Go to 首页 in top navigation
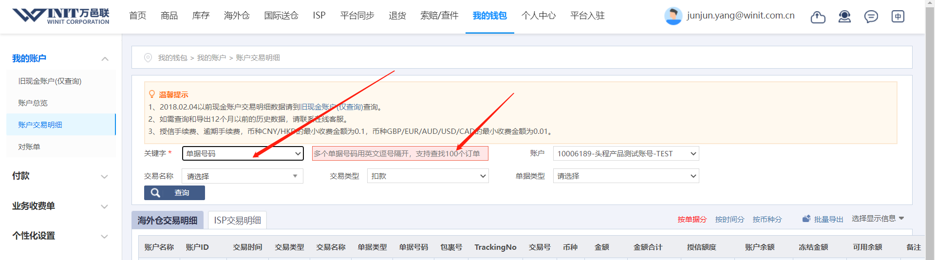The height and width of the screenshot is (260, 935). (x=137, y=16)
